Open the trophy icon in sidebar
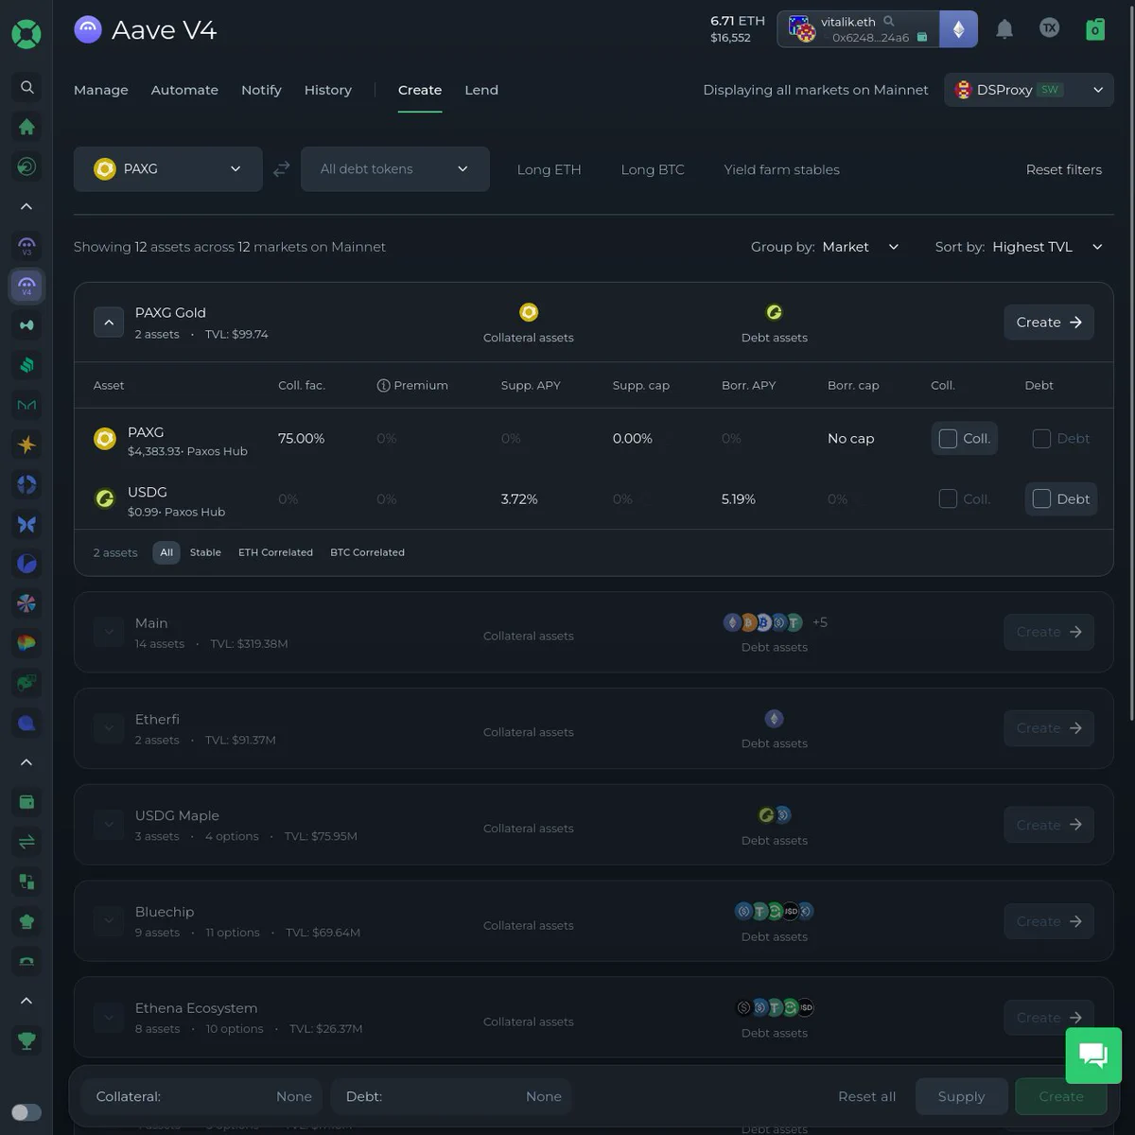Viewport: 1135px width, 1135px height. click(x=26, y=1040)
